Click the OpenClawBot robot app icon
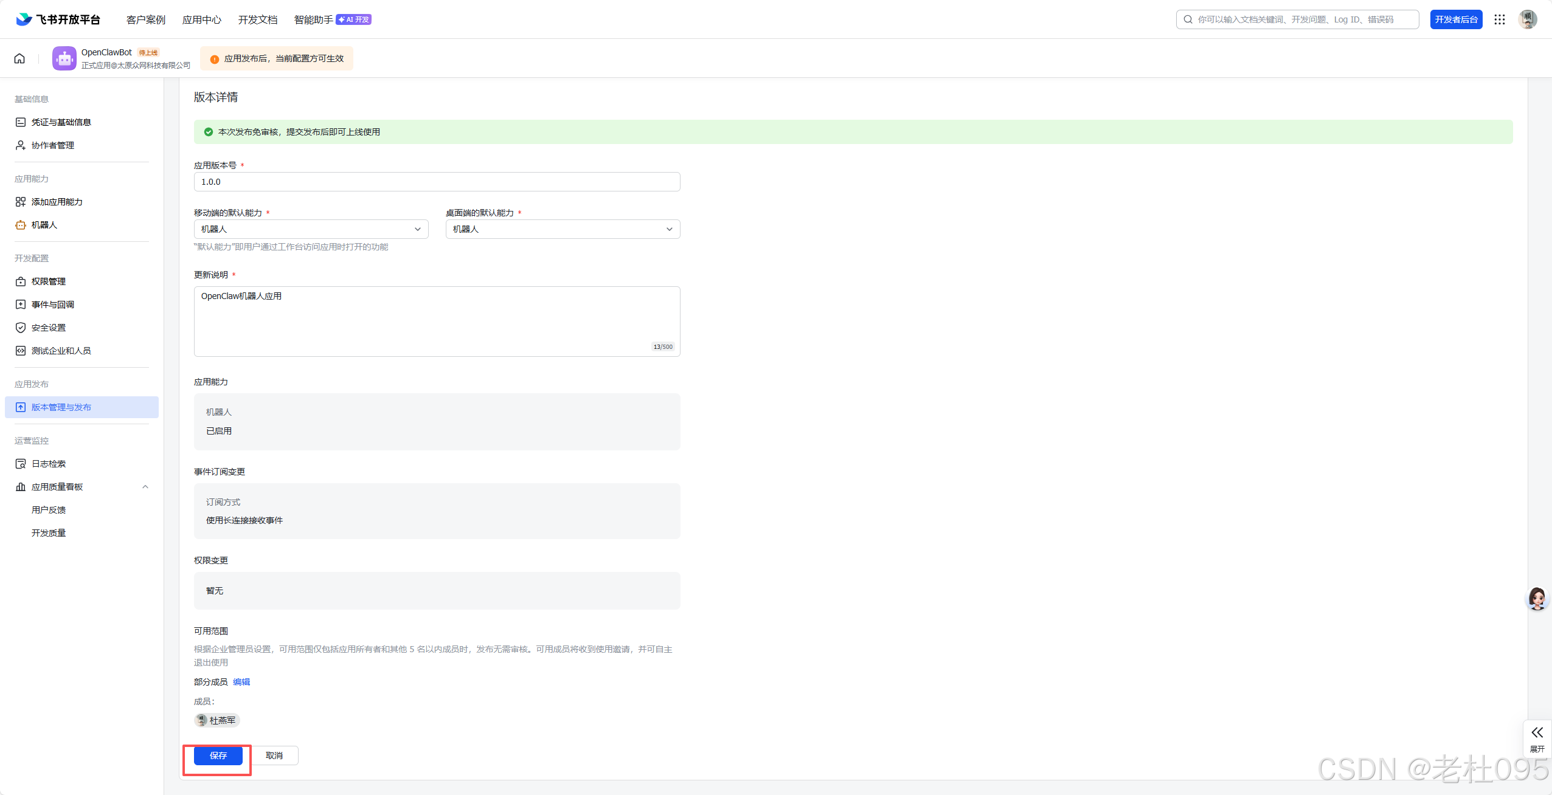 pyautogui.click(x=64, y=58)
